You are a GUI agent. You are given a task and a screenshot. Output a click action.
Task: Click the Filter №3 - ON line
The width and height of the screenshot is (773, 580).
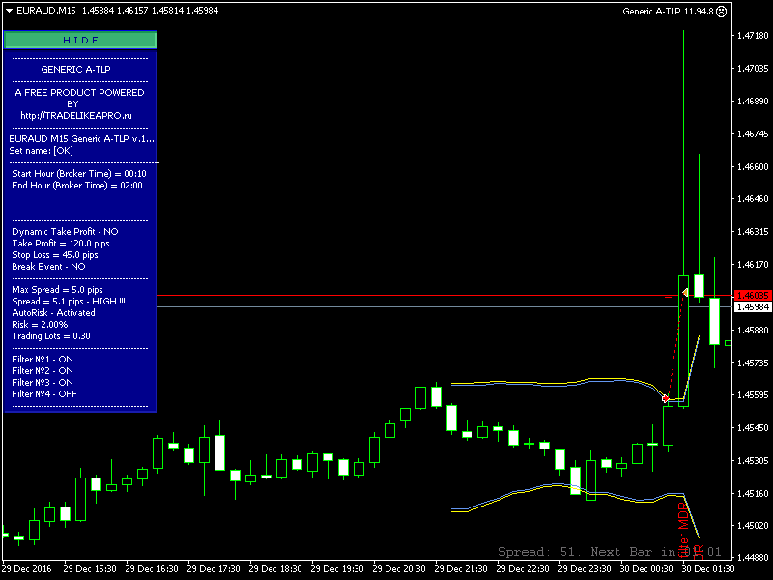click(x=43, y=383)
